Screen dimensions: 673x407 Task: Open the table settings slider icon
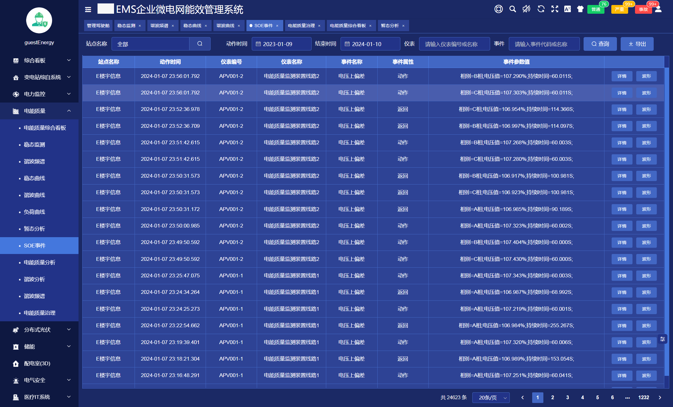(x=662, y=339)
